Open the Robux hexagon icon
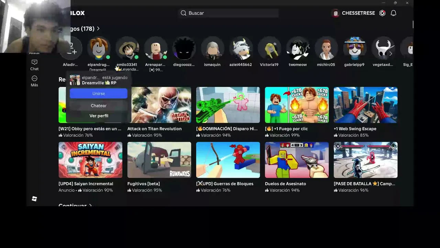Viewport: 440px width, 248px height. pos(382,13)
